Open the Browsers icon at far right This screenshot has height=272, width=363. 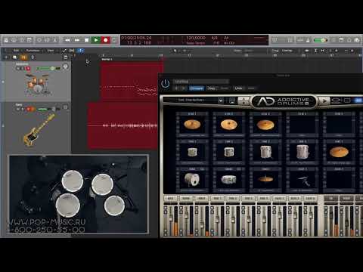(357, 40)
